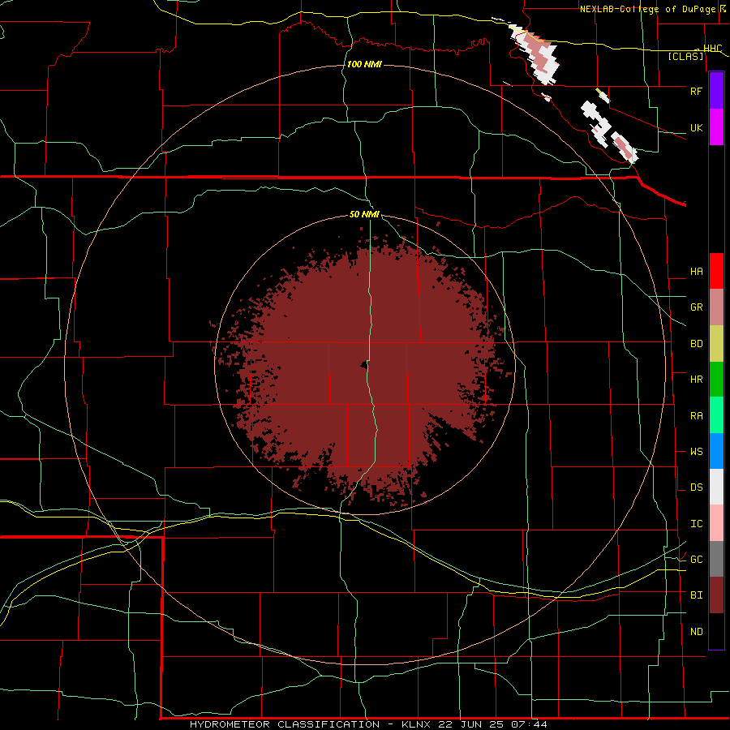Click the gray GC legend swatch
Image resolution: width=730 pixels, height=730 pixels.
(x=716, y=559)
